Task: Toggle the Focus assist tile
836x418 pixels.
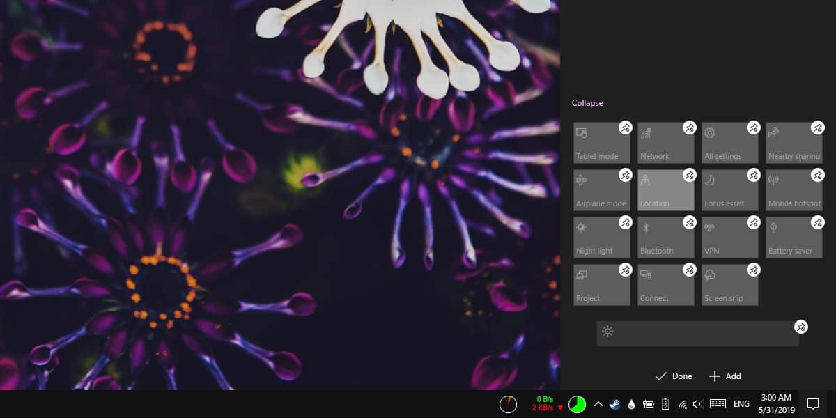Action: click(x=730, y=190)
